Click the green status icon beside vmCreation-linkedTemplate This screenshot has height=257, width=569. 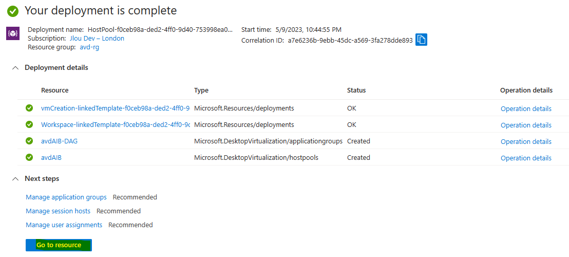pyautogui.click(x=29, y=108)
